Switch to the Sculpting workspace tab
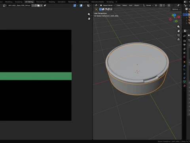 point(19,2)
